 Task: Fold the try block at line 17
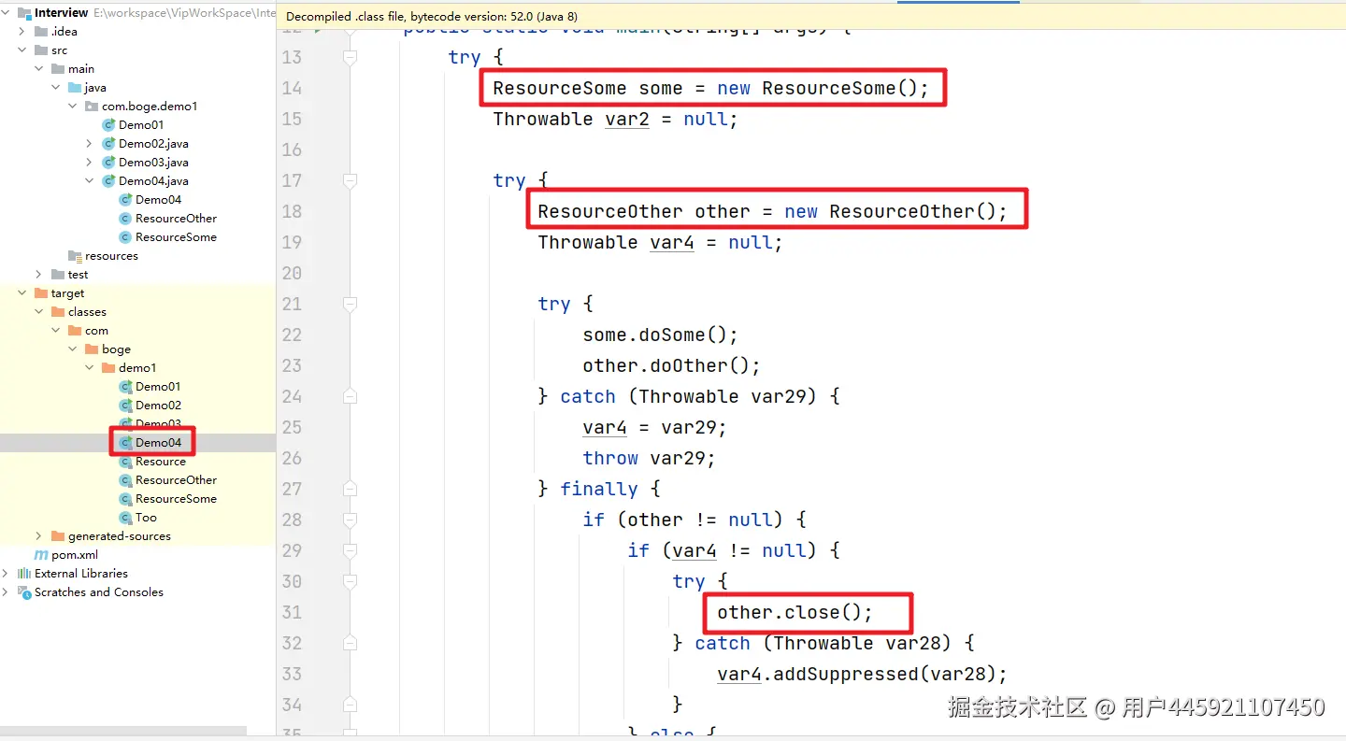tap(350, 180)
